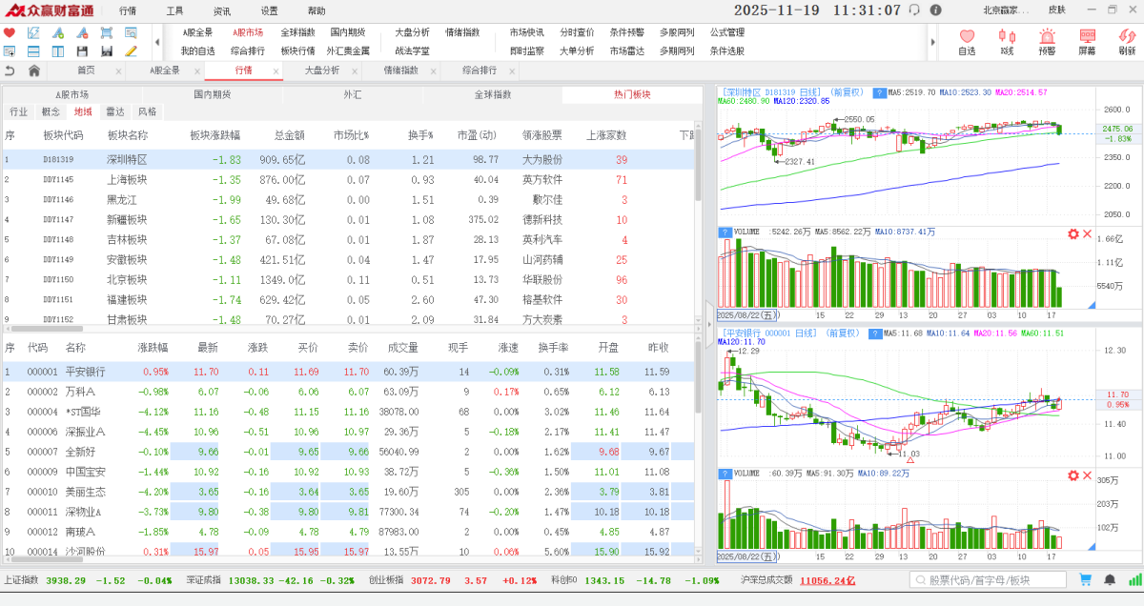Click the 皮肤 skin button
1144x606 pixels.
[x=1056, y=10]
